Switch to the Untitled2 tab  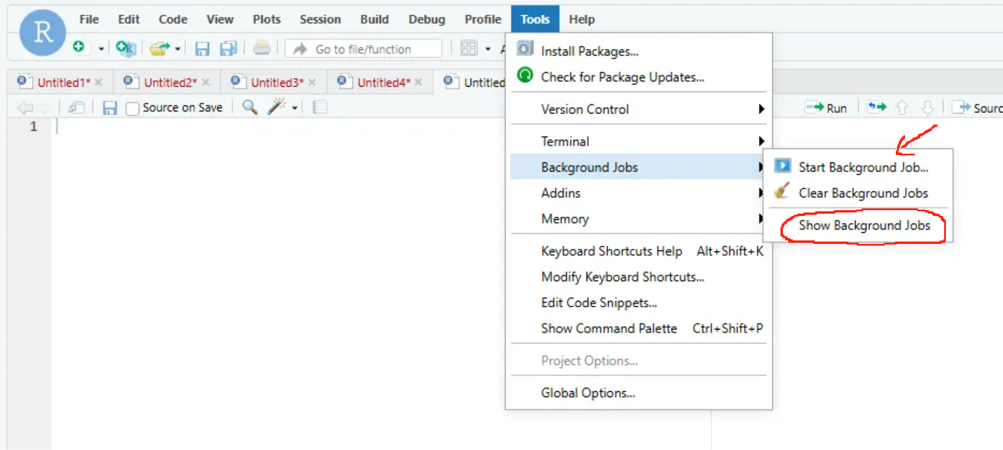[x=169, y=83]
